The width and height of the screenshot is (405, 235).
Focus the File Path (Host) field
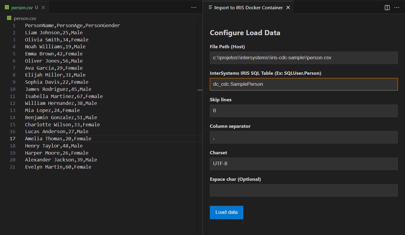[303, 57]
